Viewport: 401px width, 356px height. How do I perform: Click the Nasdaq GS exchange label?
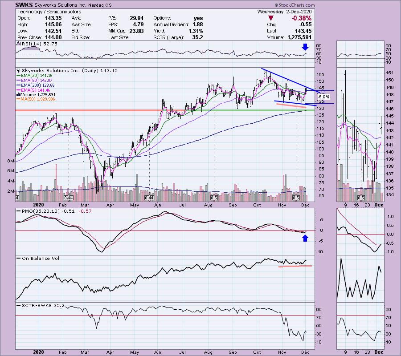click(99, 5)
